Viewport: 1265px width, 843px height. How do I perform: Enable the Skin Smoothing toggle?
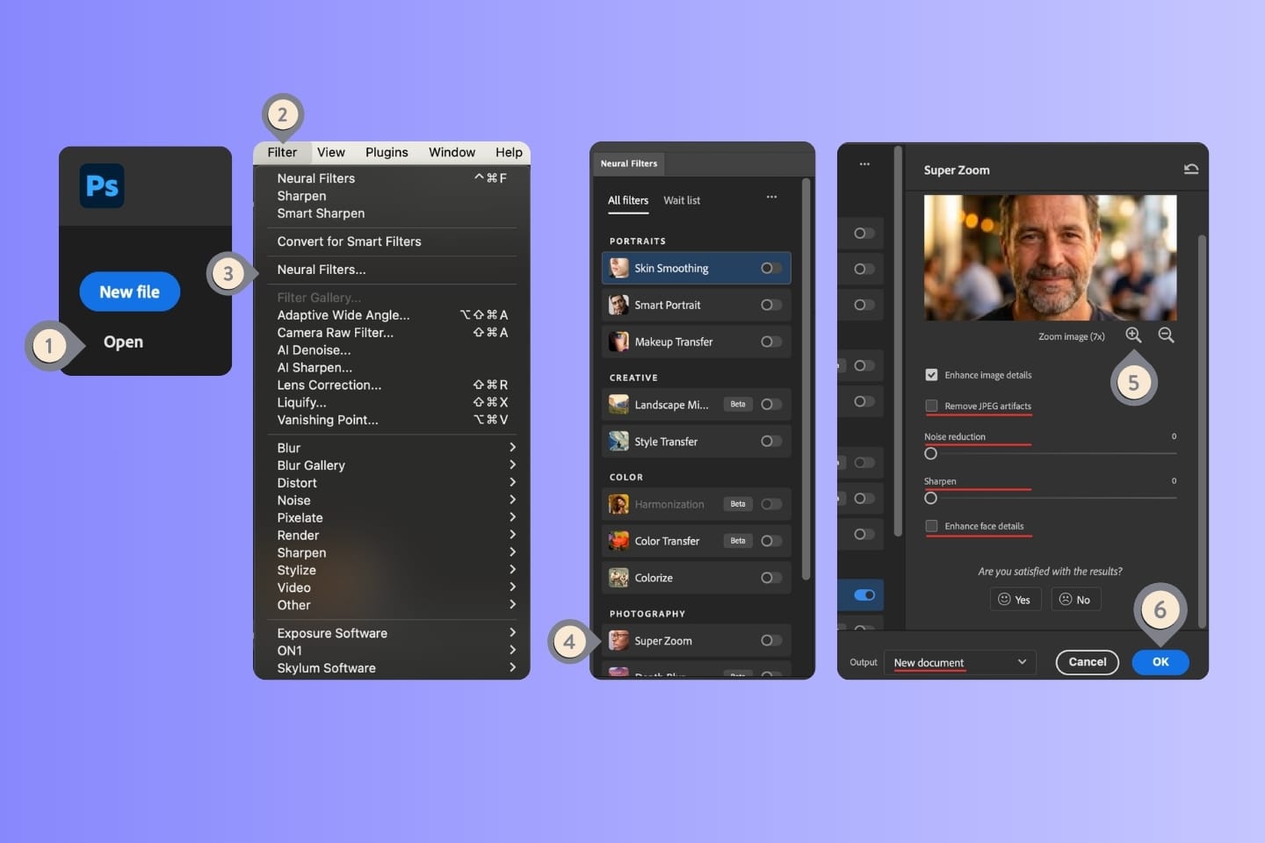coord(770,268)
